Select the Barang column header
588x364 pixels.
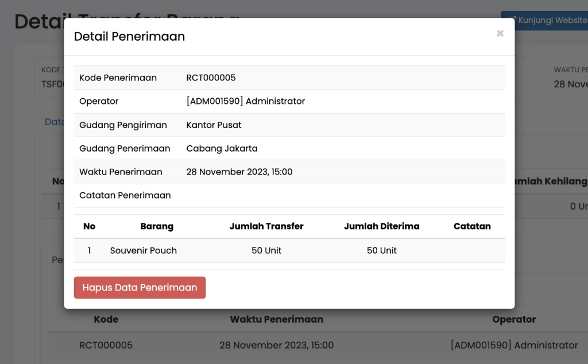point(157,226)
